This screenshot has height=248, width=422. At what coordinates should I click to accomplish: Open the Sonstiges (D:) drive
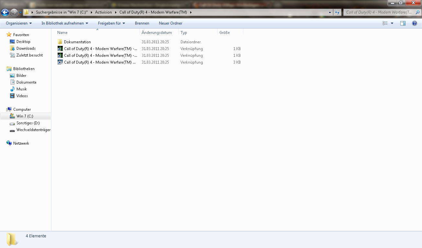pyautogui.click(x=28, y=123)
